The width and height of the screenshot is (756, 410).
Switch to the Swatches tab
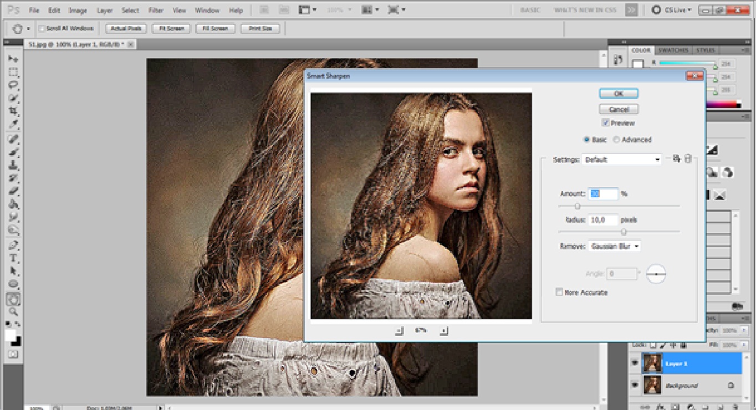tap(673, 50)
